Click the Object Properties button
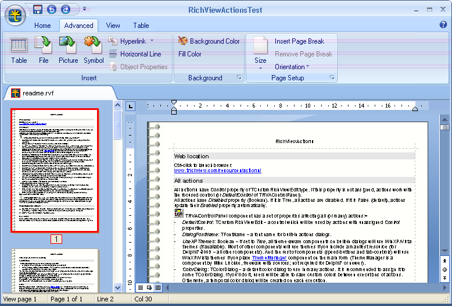Image resolution: width=452 pixels, height=306 pixels. click(138, 67)
